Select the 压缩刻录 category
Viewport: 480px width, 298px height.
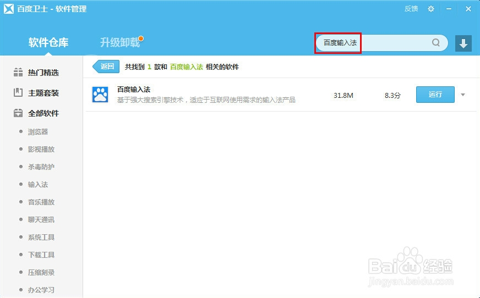point(41,272)
